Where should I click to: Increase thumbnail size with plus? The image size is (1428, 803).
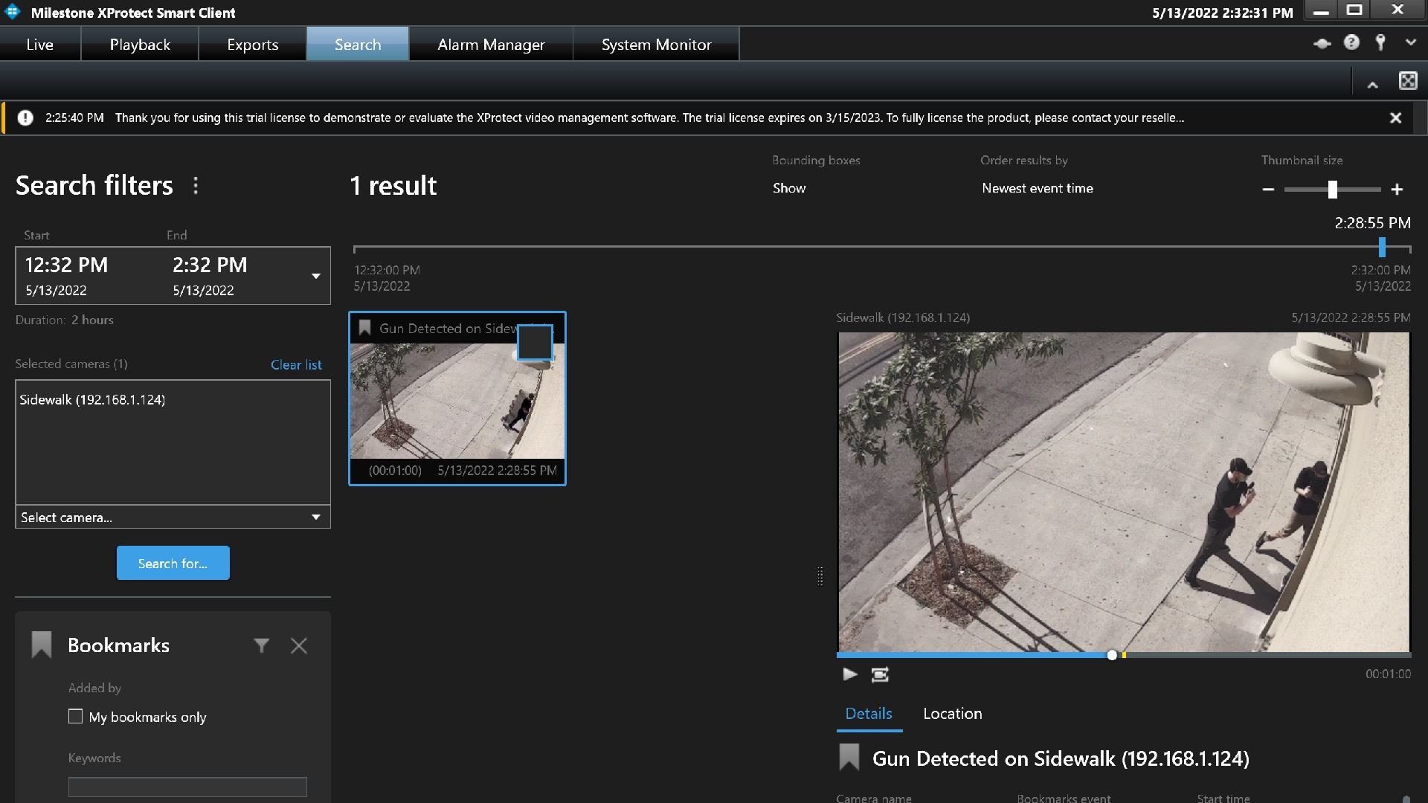pos(1398,190)
